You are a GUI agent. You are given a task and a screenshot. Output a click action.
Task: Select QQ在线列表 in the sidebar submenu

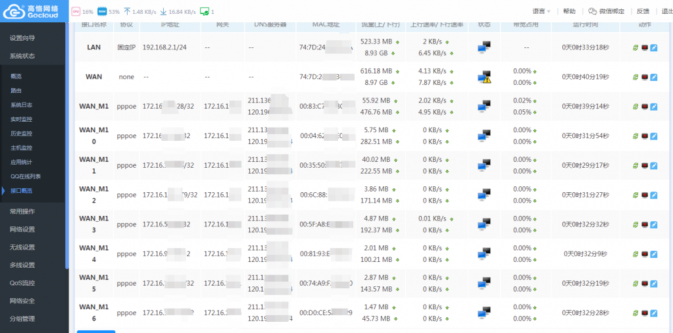(26, 176)
